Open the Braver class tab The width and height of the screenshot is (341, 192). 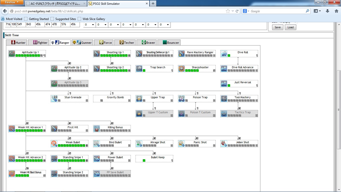click(x=146, y=42)
